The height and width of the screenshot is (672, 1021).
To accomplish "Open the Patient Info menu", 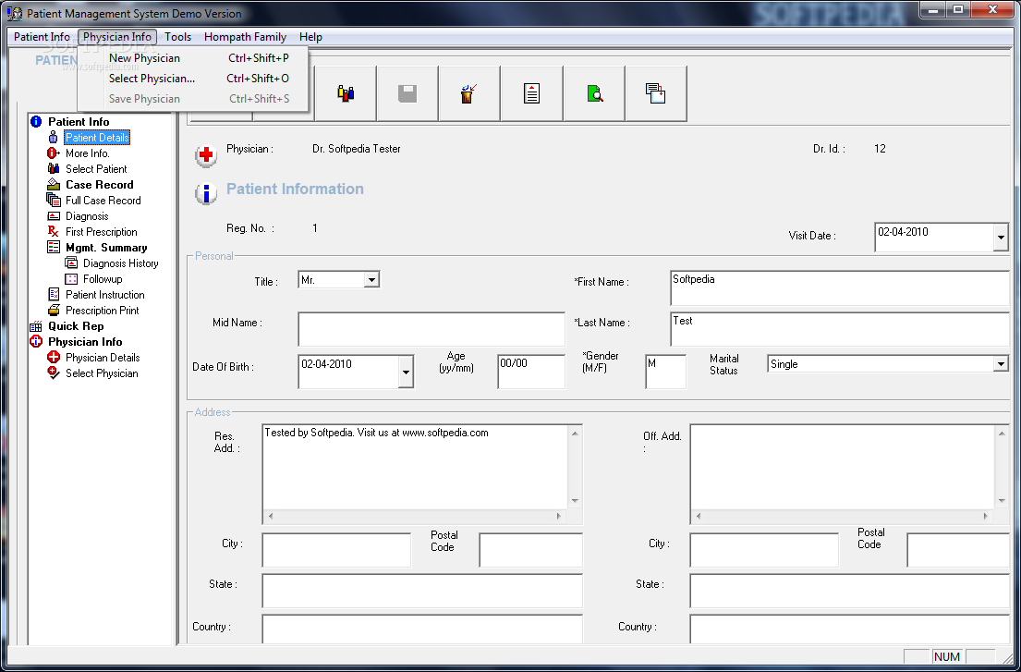I will pyautogui.click(x=42, y=36).
